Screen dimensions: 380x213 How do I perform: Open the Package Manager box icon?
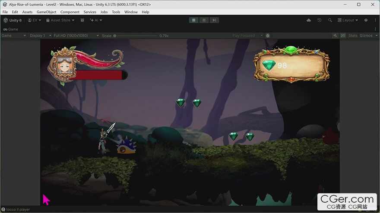[82, 20]
